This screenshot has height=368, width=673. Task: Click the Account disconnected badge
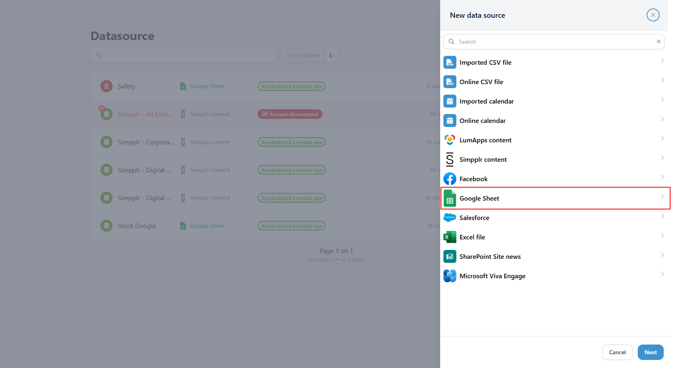(x=290, y=114)
